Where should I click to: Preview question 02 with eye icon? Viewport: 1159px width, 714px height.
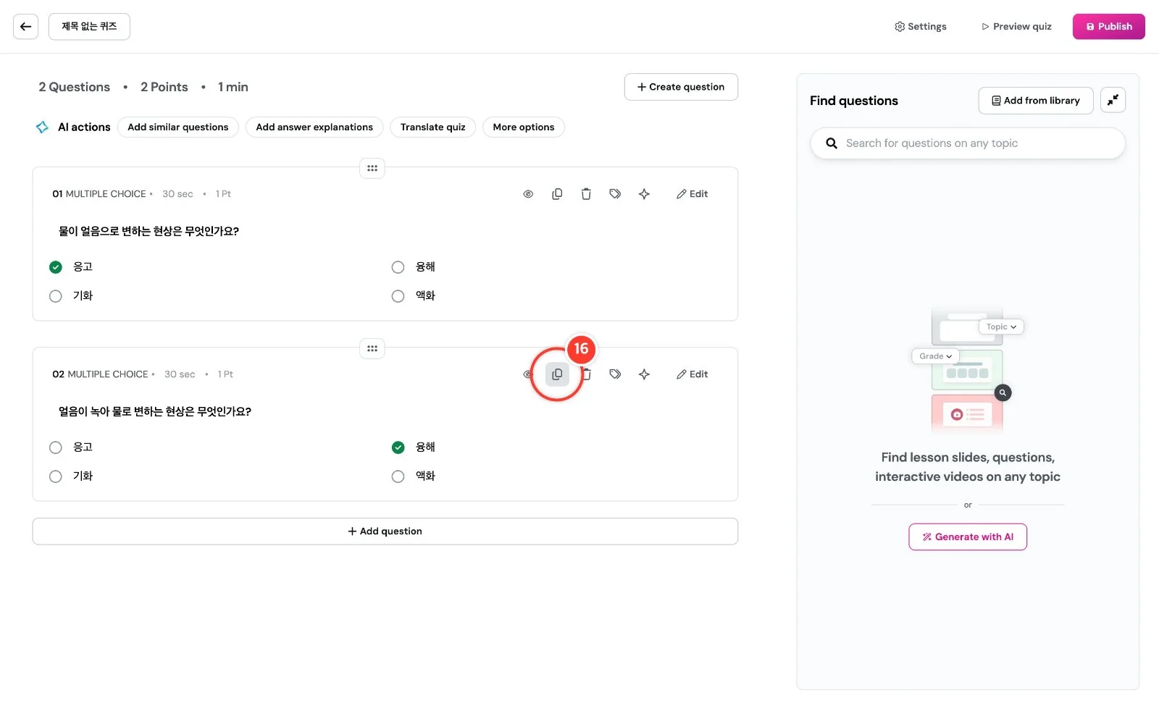[x=527, y=374]
